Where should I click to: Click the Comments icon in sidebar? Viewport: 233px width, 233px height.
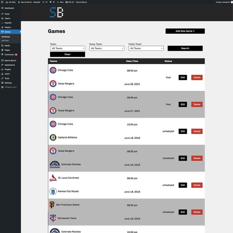(2, 54)
